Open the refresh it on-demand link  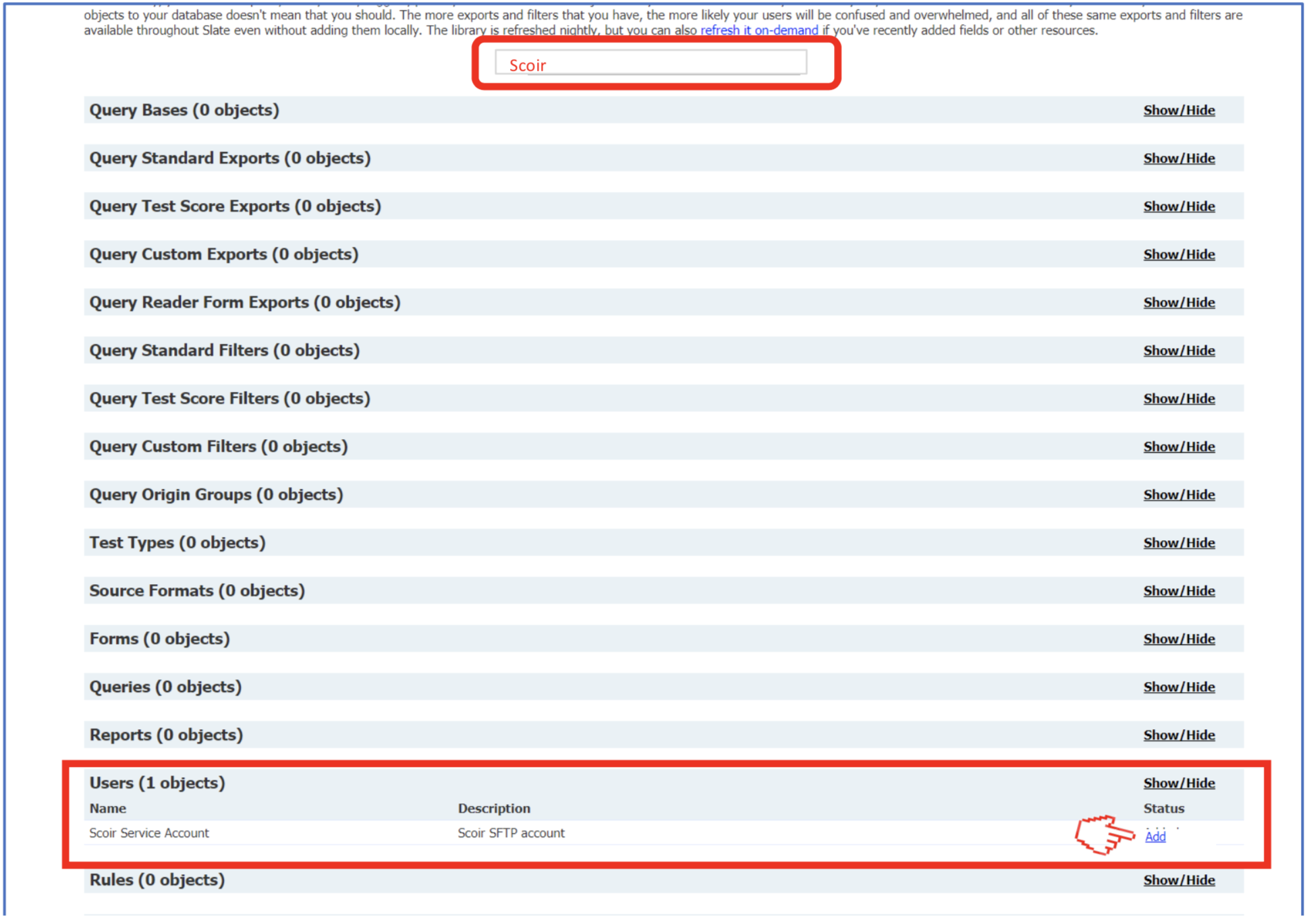click(759, 30)
